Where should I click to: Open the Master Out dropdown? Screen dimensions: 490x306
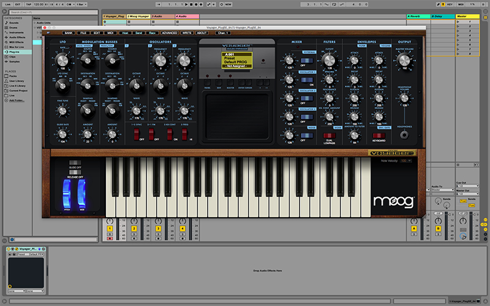pyautogui.click(x=467, y=194)
